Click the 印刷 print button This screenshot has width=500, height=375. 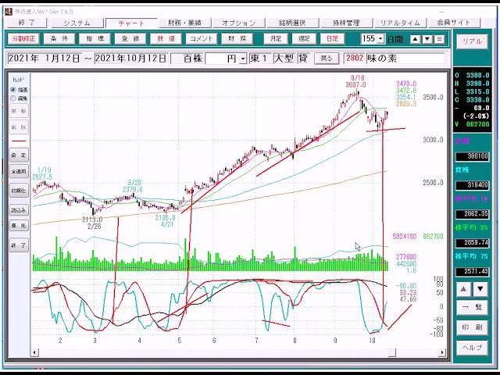471,327
